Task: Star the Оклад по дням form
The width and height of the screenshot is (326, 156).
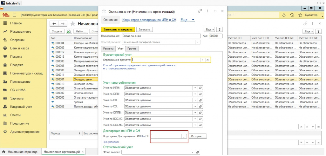Action: (104, 11)
